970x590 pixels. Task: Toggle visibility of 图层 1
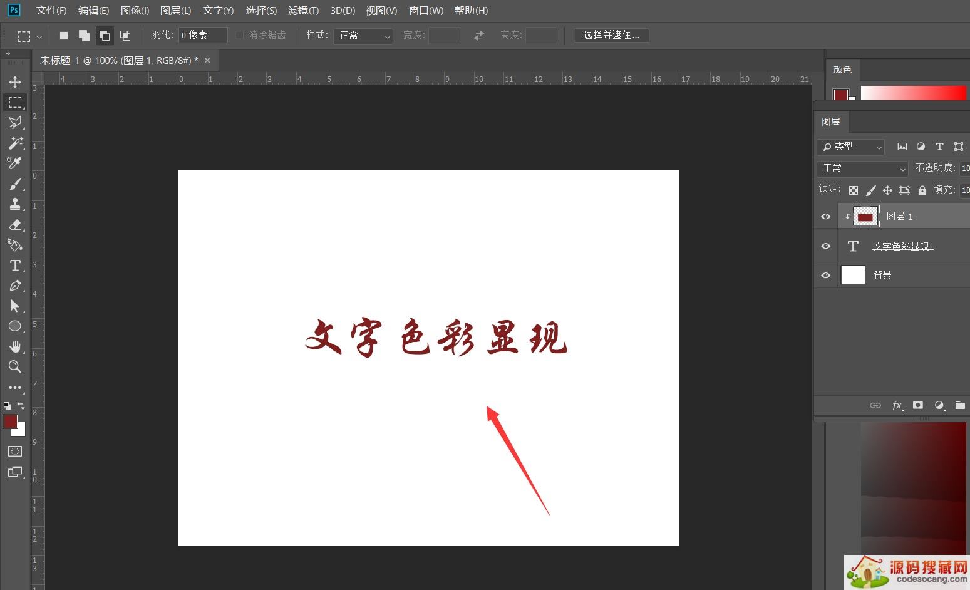click(x=825, y=216)
